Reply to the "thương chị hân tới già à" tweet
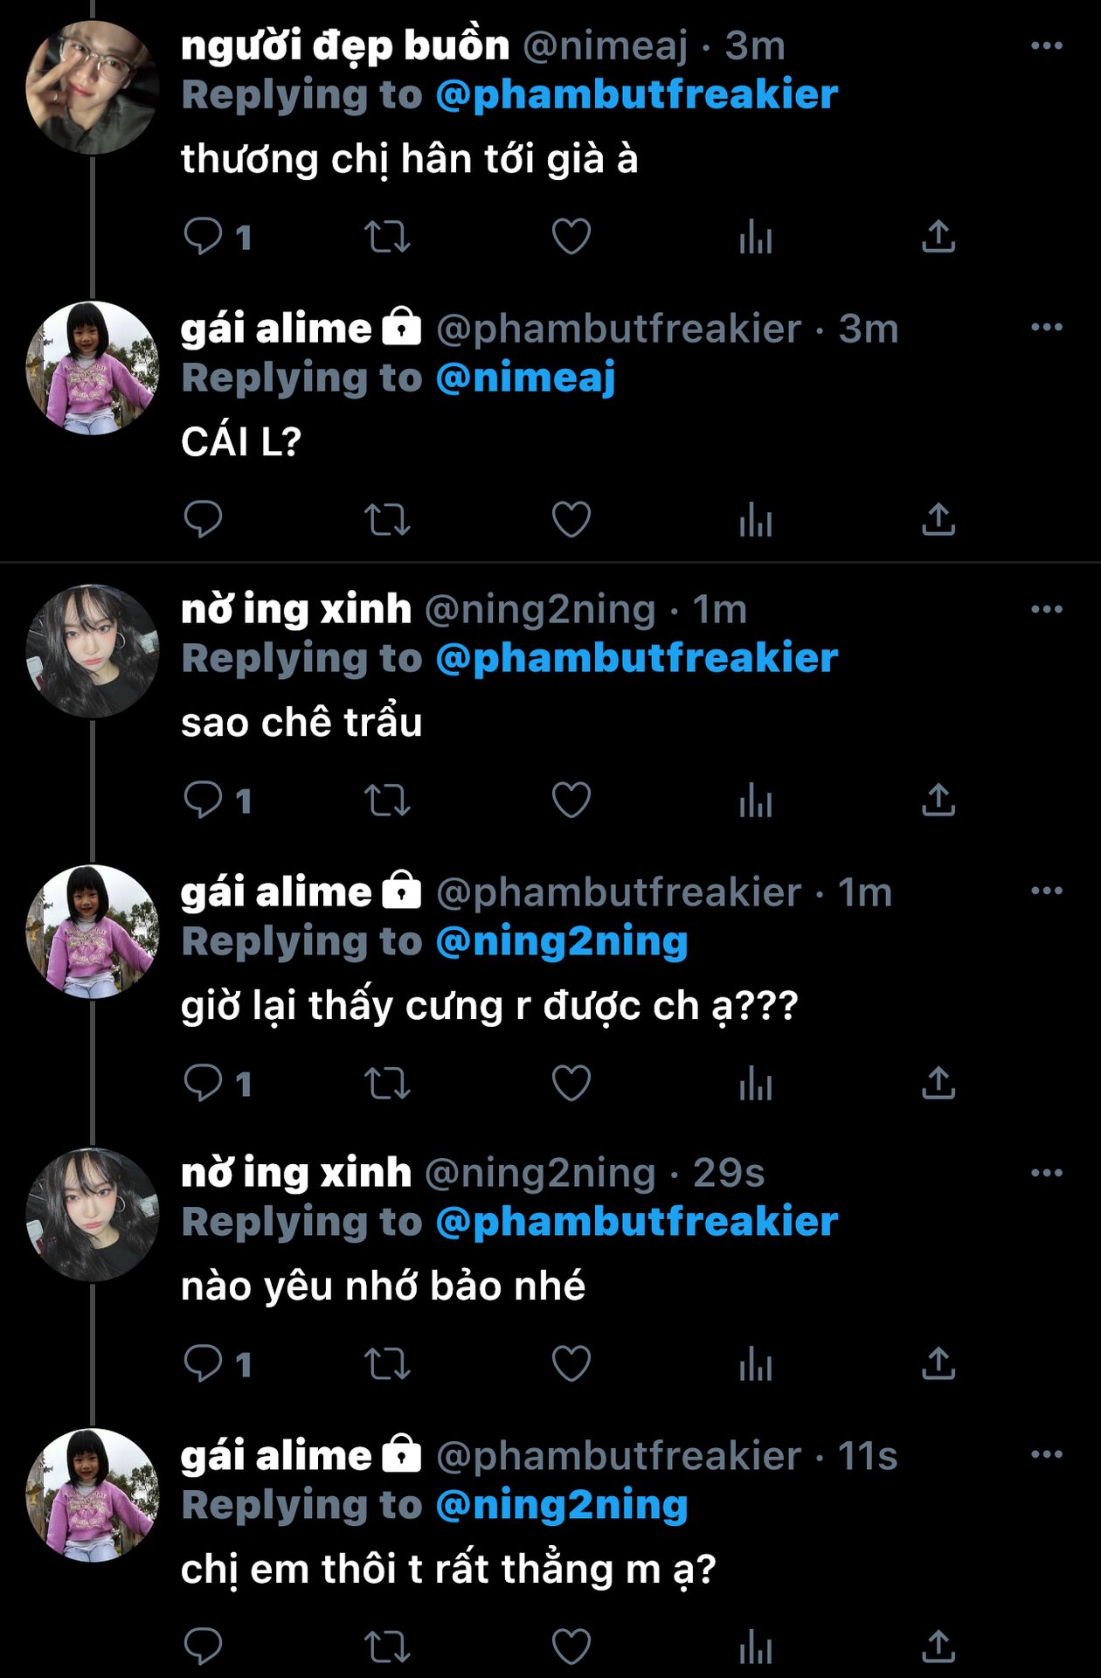This screenshot has height=1678, width=1101. [x=204, y=236]
